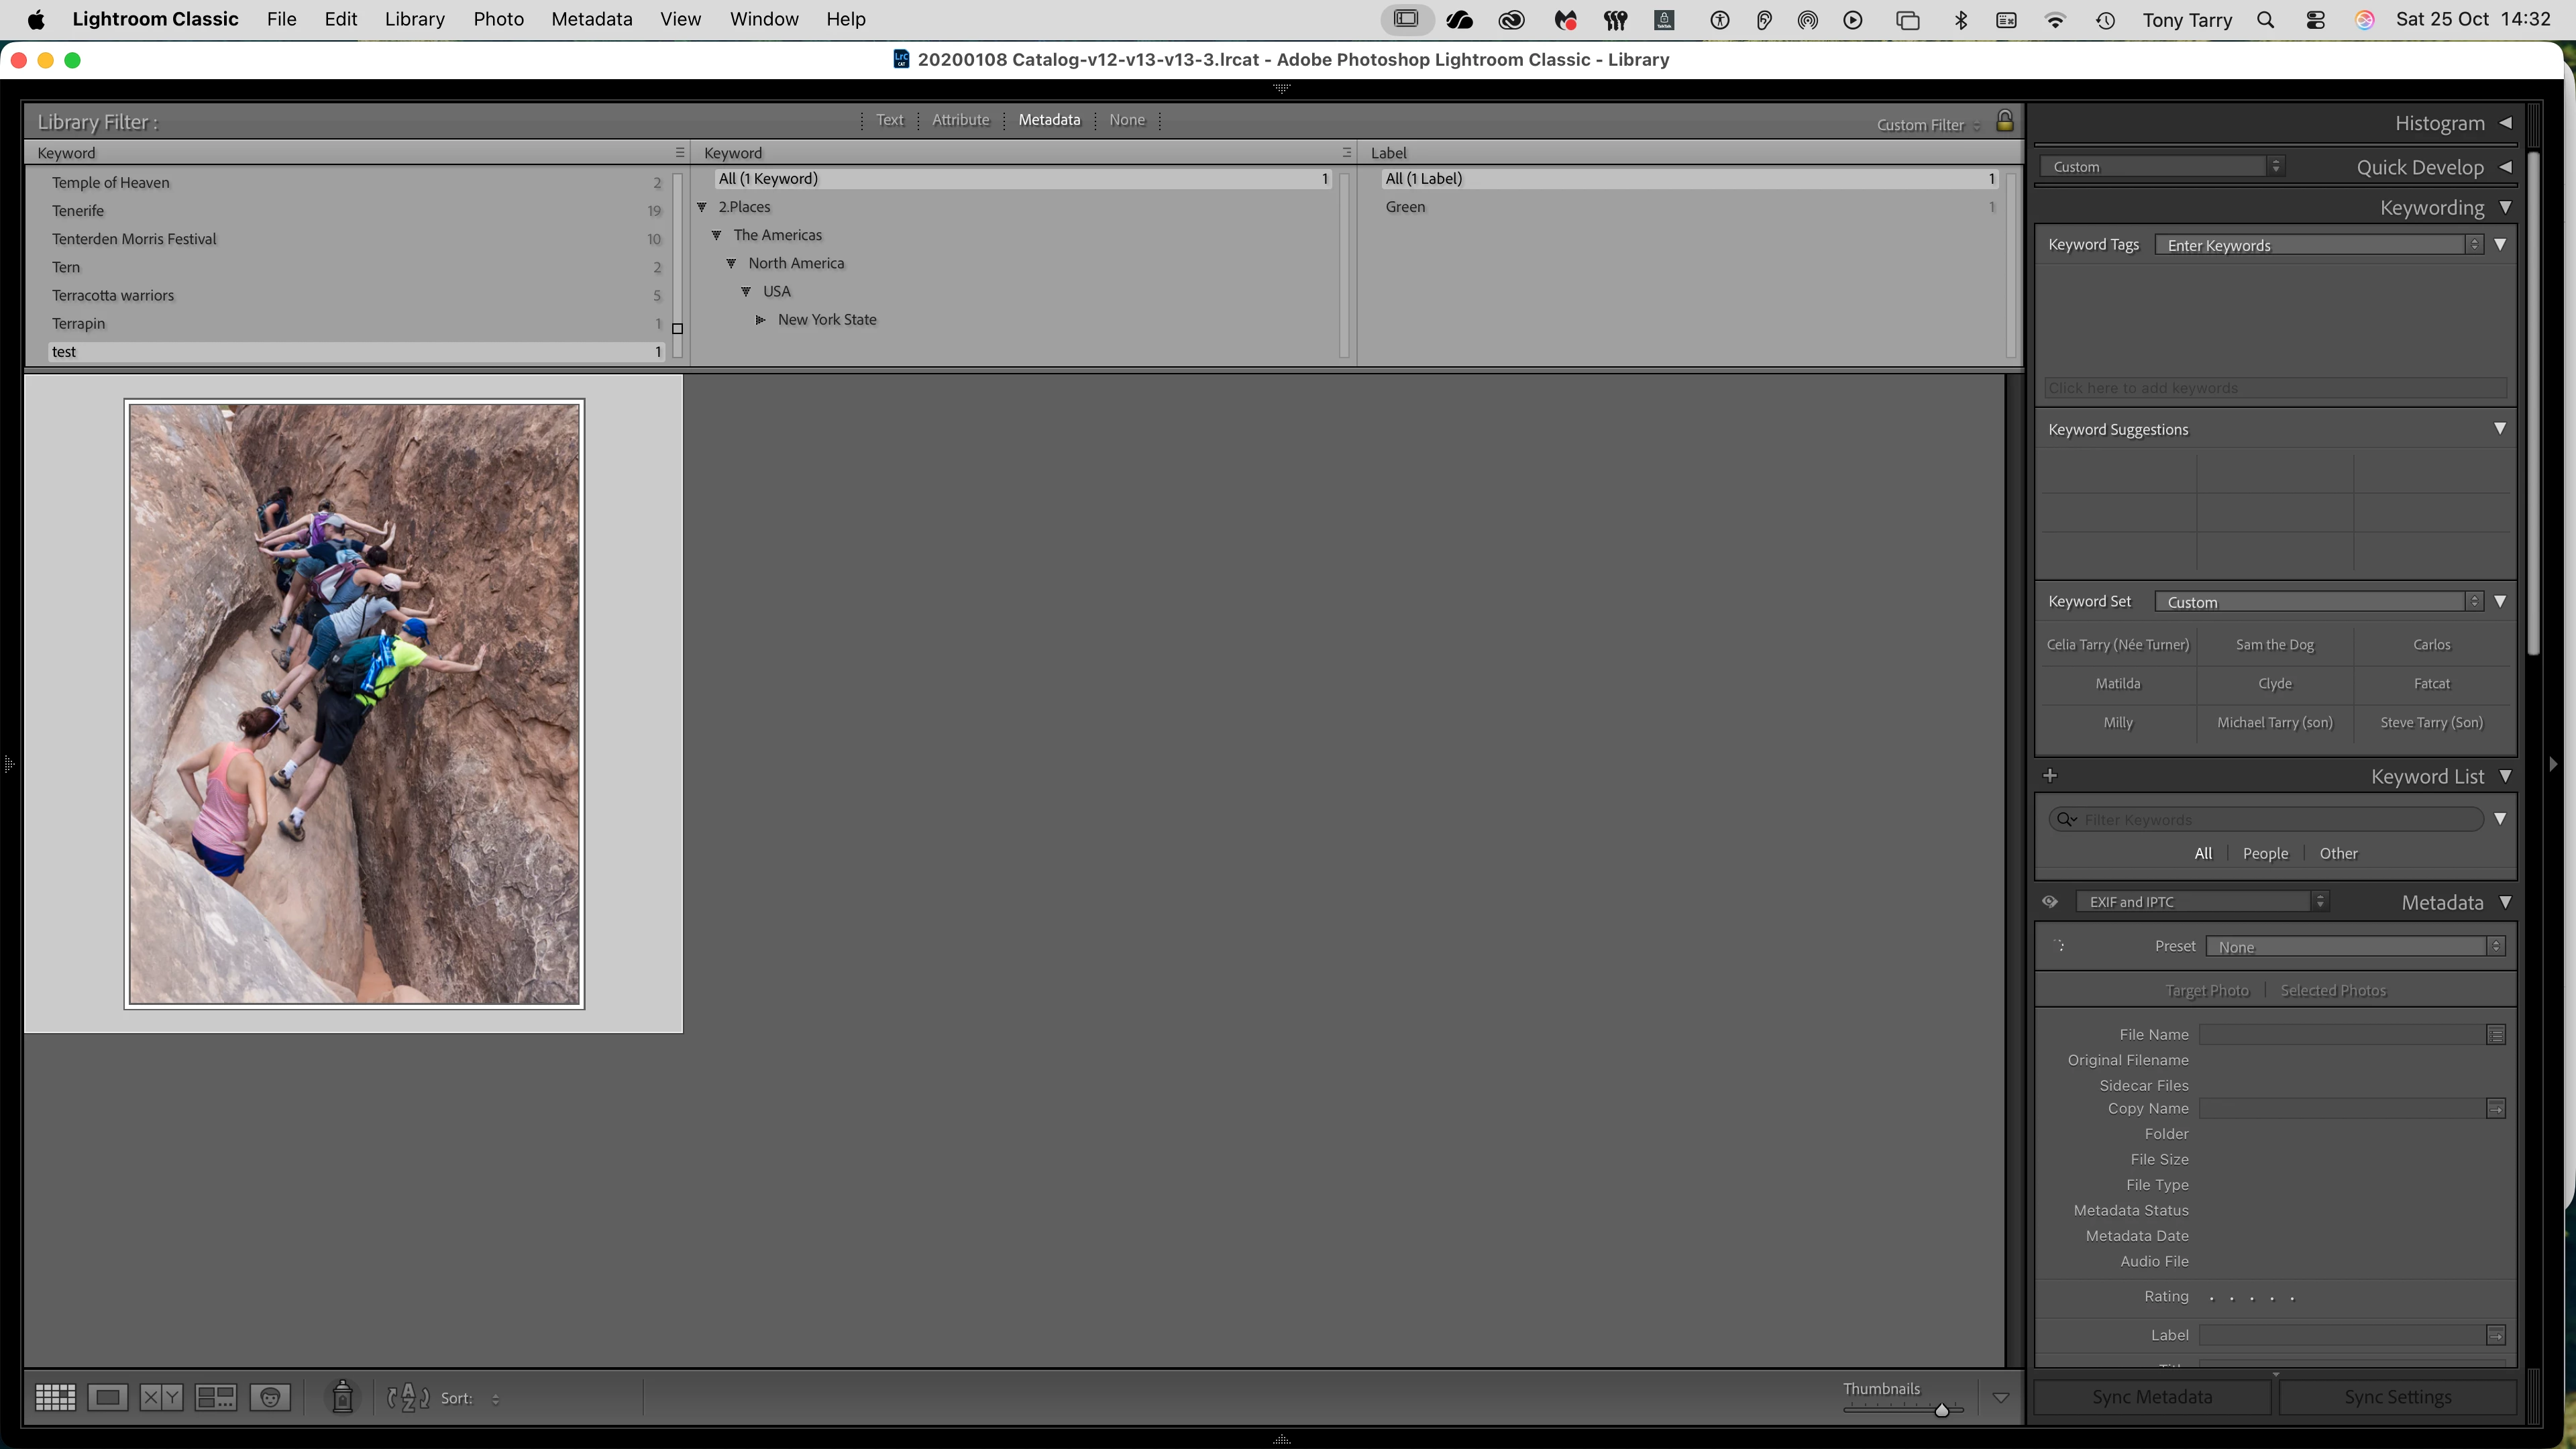This screenshot has width=2576, height=1449.
Task: Click the Sync Metadata button
Action: pyautogui.click(x=2152, y=1397)
